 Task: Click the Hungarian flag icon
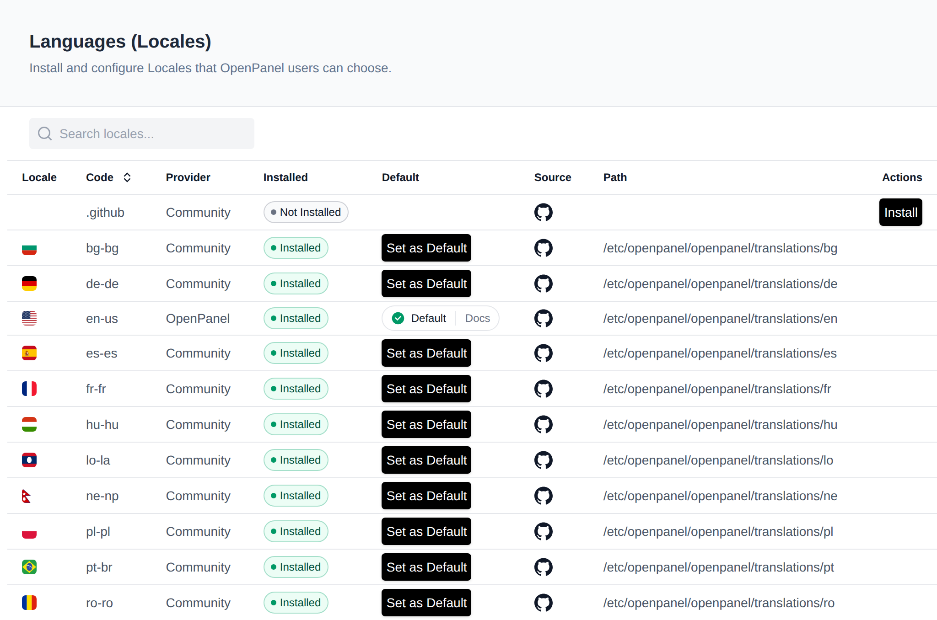[x=29, y=424]
